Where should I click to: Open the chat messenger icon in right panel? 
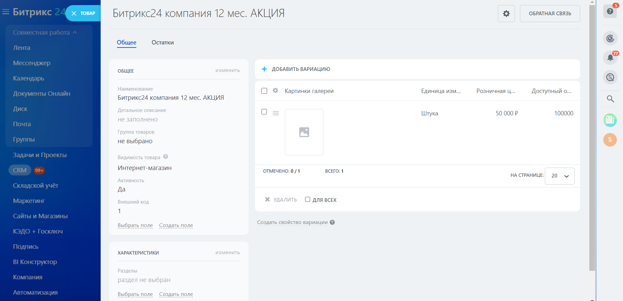(610, 77)
